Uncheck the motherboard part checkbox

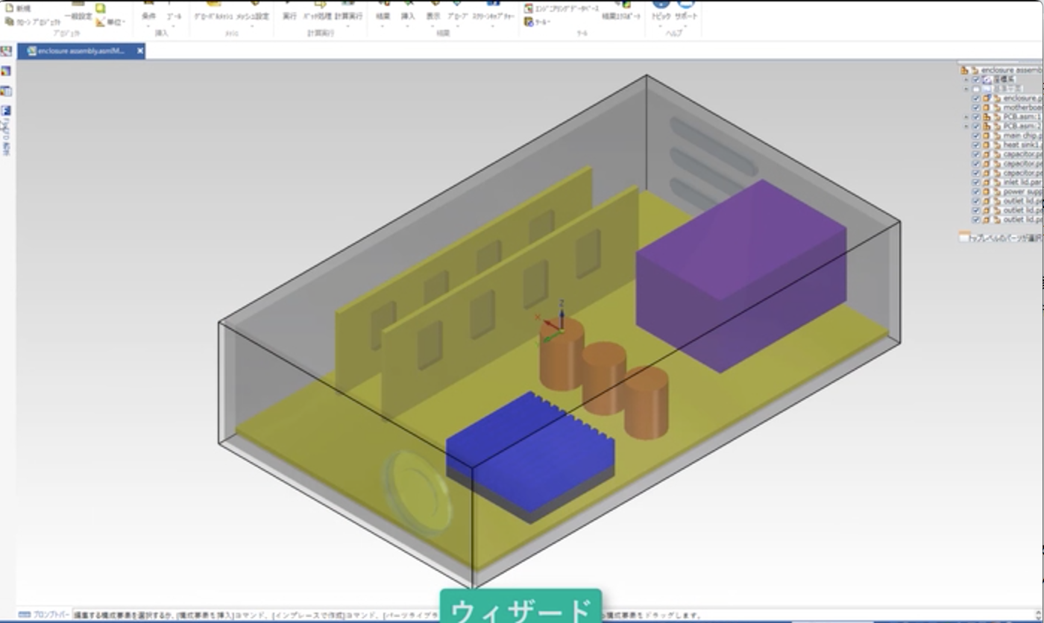tap(975, 107)
